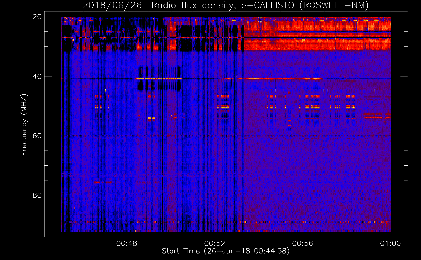Click the 'Frequency (MHZ)' y-axis label
The image size is (421, 260).
(x=24, y=125)
